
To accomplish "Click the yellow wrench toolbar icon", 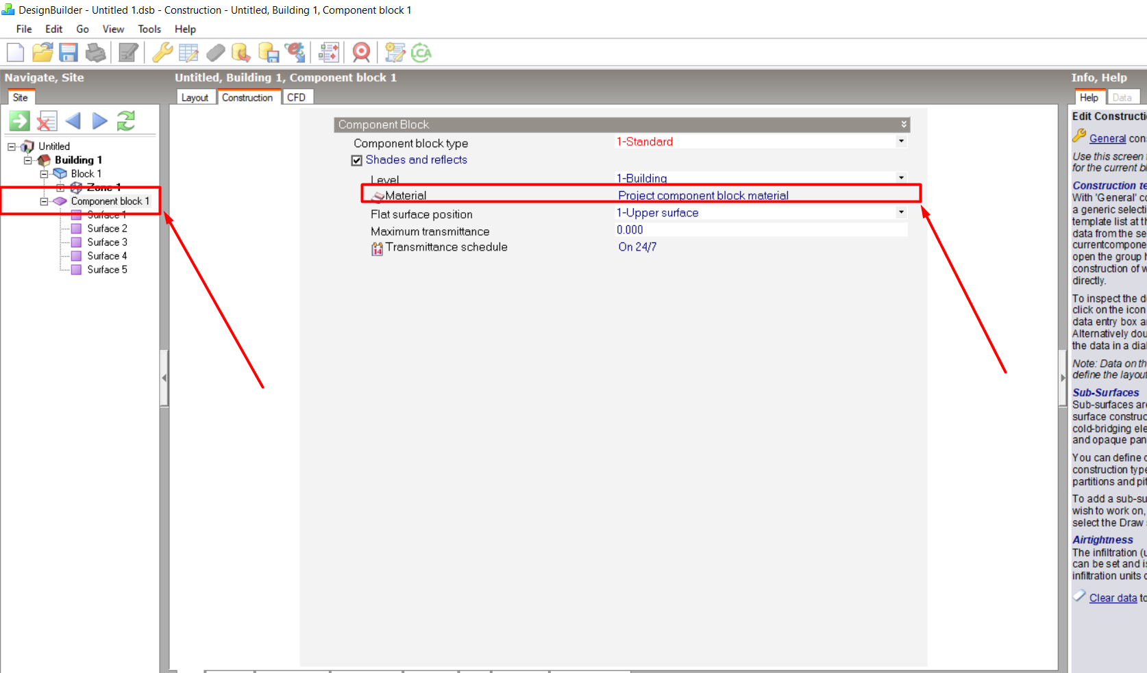I will click(x=162, y=53).
